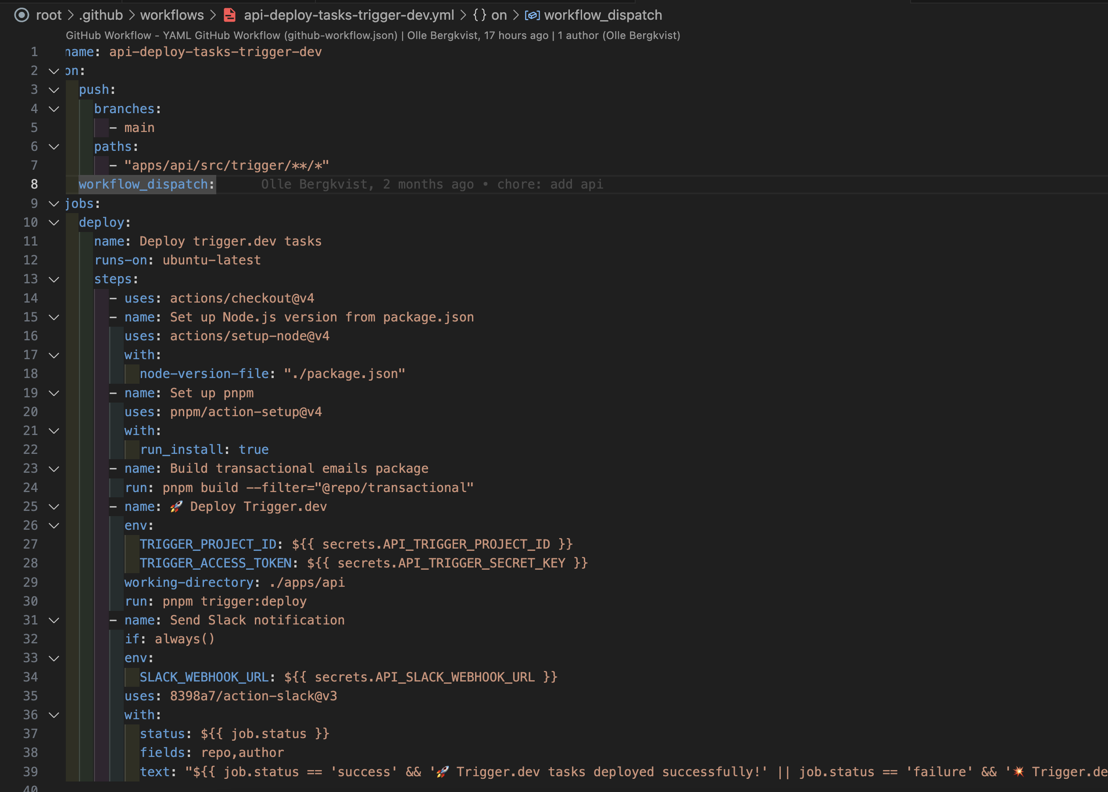Open the .github breadcrumb segment
This screenshot has height=792, width=1108.
(x=101, y=15)
